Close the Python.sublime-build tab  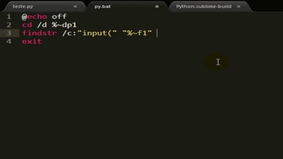click(239, 7)
